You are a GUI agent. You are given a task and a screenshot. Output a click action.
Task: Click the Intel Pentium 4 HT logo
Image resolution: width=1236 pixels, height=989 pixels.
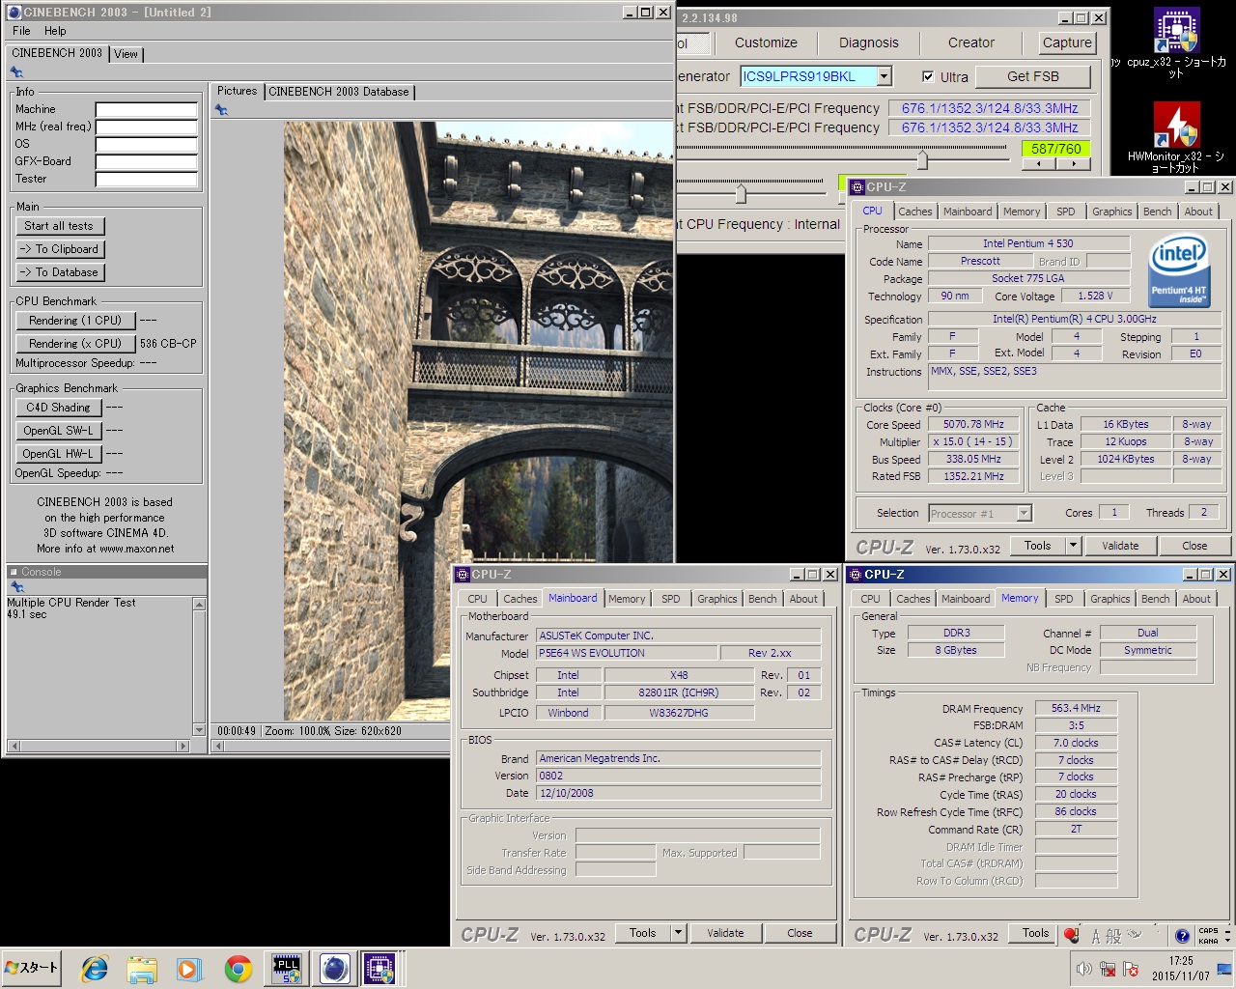click(1178, 271)
